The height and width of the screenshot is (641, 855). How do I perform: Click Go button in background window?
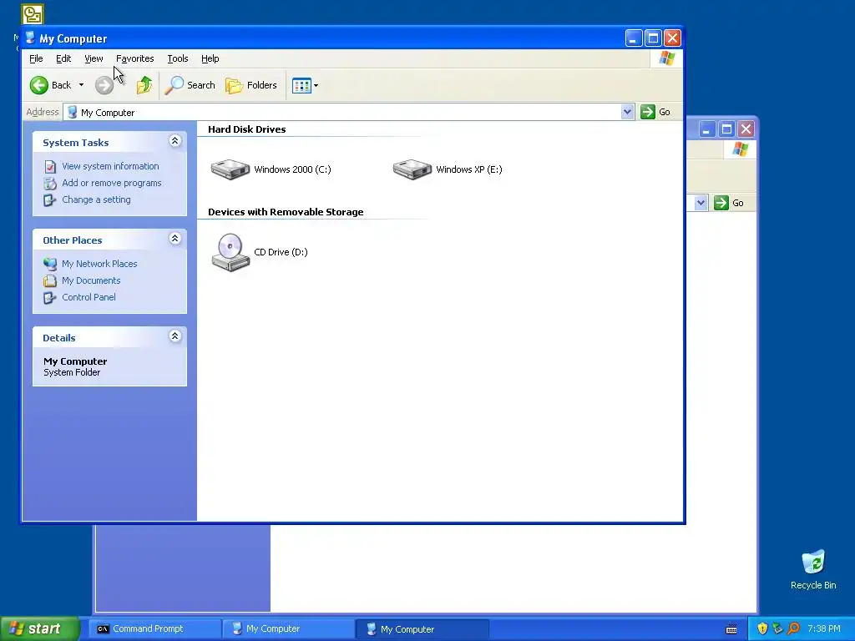pyautogui.click(x=730, y=203)
